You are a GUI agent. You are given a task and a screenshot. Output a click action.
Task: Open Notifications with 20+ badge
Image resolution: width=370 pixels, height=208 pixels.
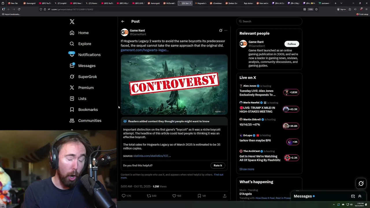tap(85, 55)
